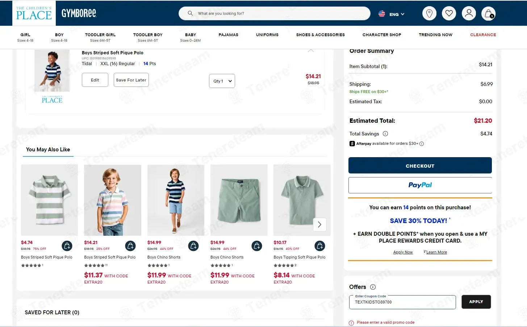Click APPLY coupon button
This screenshot has width=527, height=327.
(476, 302)
